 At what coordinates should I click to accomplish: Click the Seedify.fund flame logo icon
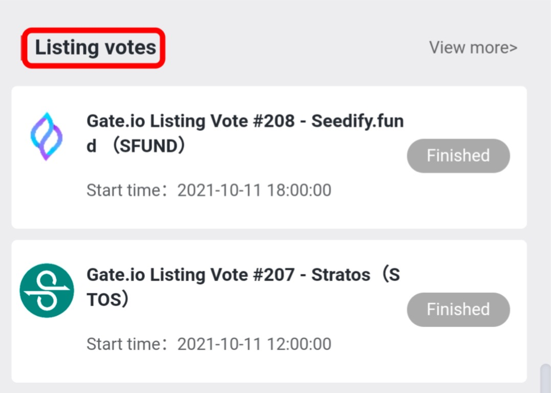tap(46, 137)
